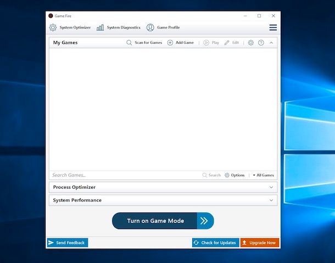Click Upgrade Now button
335x263 pixels.
(x=260, y=243)
